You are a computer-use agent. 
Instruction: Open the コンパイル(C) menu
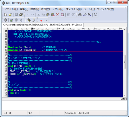(73, 9)
